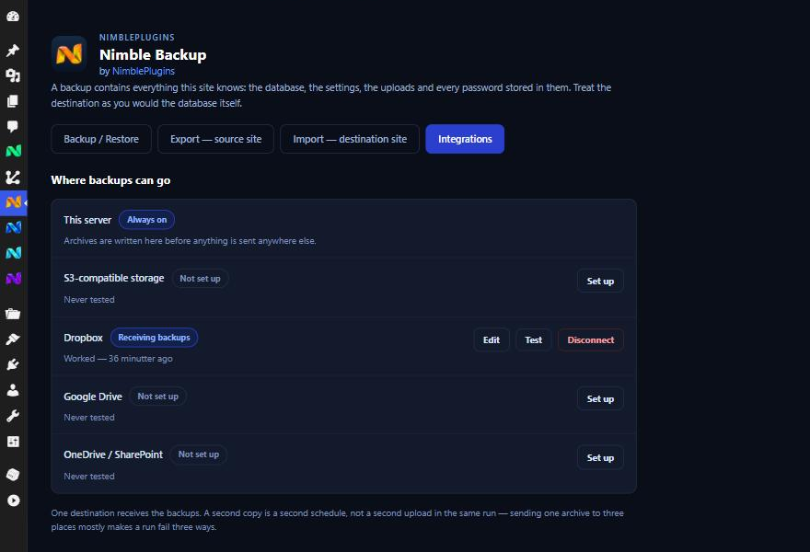810x552 pixels.
Task: Test the Dropbox destination
Action: 534,339
